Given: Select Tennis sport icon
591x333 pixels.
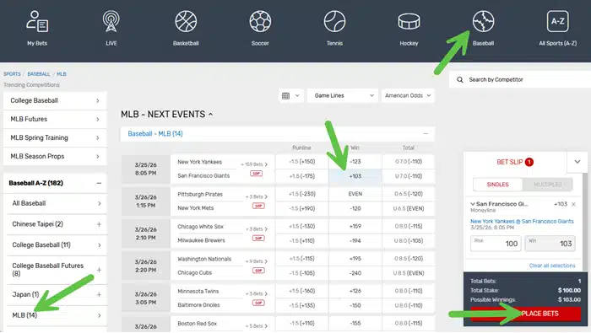Looking at the screenshot, I should 334,21.
